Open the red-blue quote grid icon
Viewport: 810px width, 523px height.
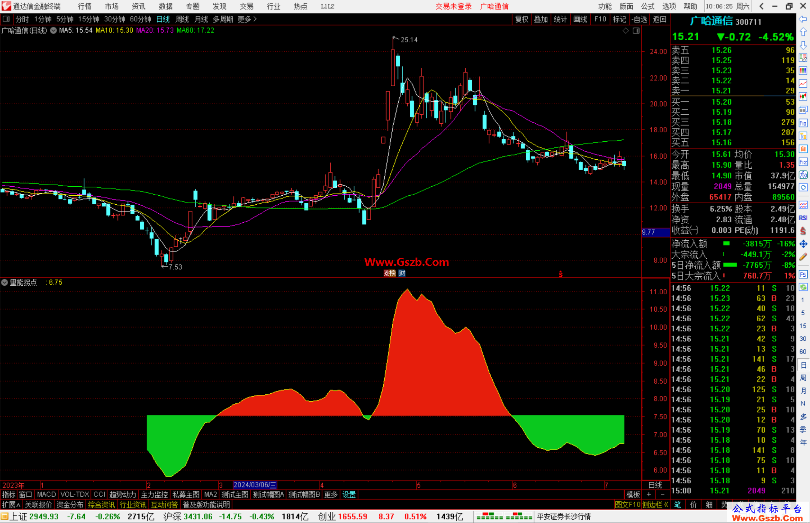click(x=803, y=71)
